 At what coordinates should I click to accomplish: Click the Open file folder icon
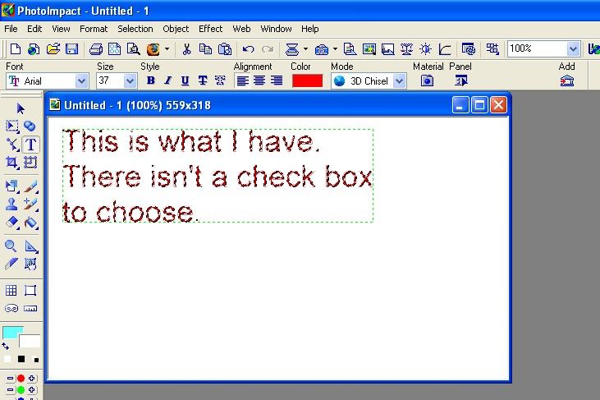[x=53, y=49]
